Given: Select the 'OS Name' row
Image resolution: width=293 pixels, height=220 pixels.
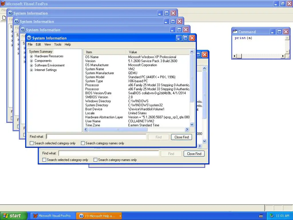Looking at the screenshot, I should click(x=136, y=57).
